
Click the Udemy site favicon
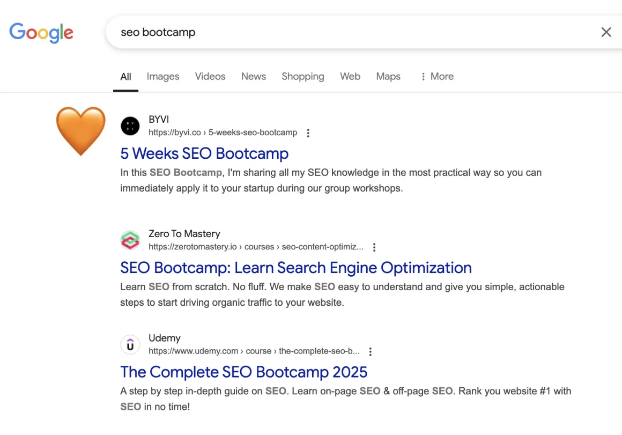click(x=130, y=344)
